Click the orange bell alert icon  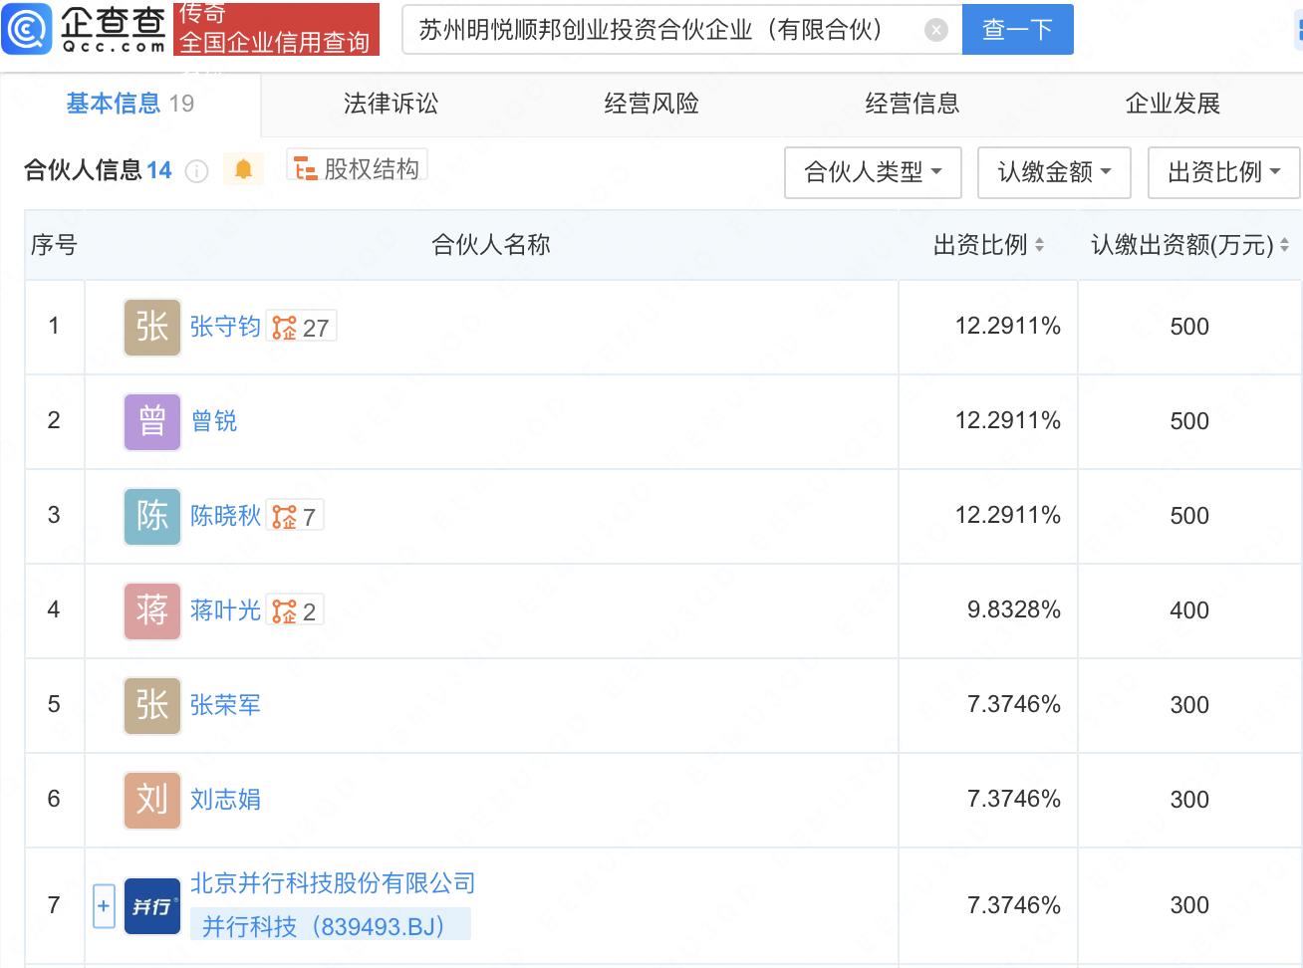243,169
